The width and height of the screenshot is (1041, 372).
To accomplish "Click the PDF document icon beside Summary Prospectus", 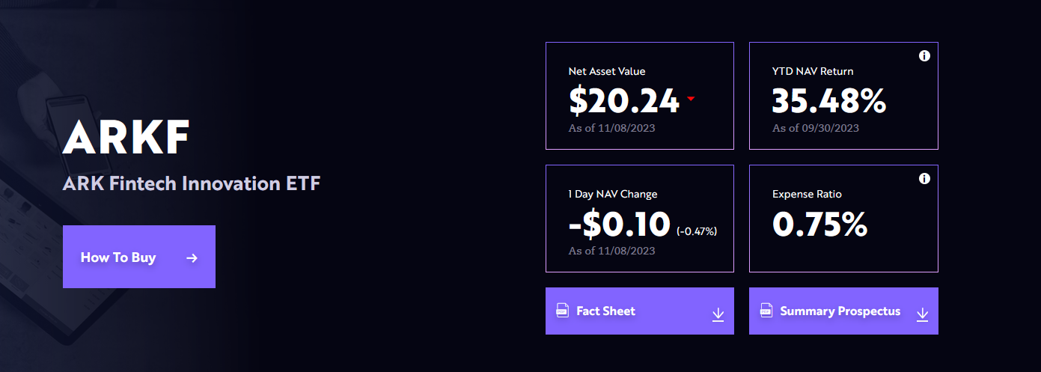I will (x=766, y=310).
